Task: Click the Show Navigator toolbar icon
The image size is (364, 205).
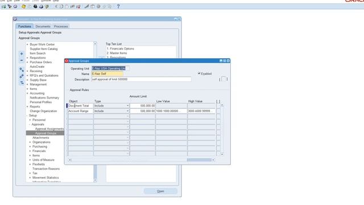Action: coord(15,6)
